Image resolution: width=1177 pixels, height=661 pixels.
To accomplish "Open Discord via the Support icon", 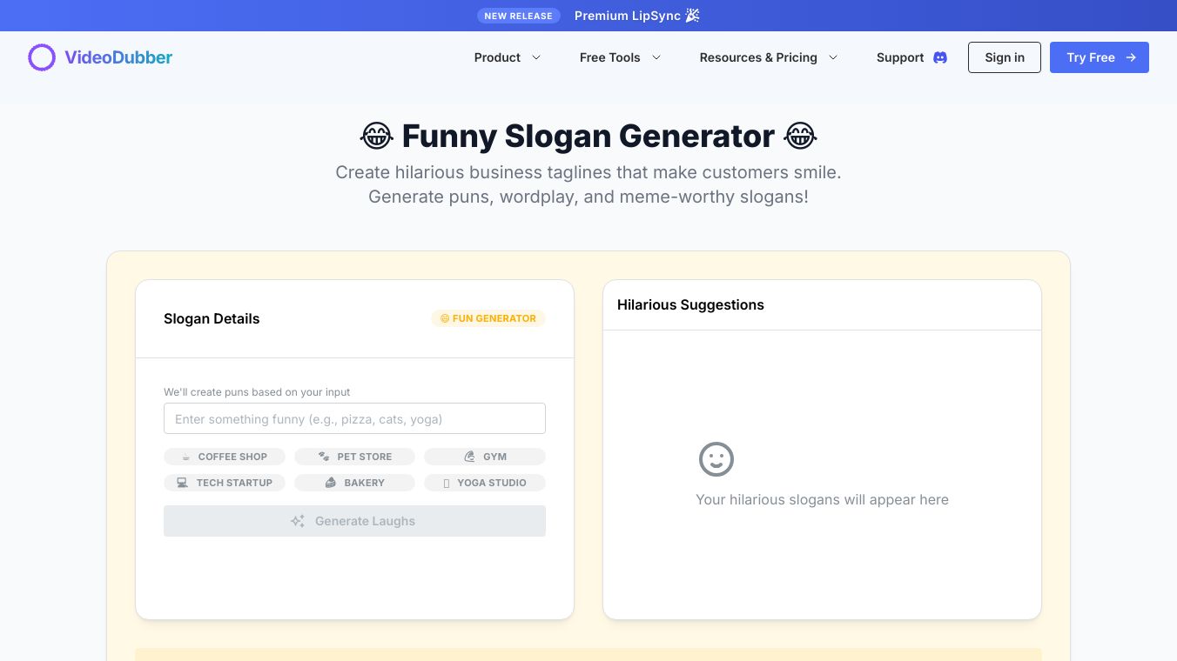I will [x=940, y=57].
